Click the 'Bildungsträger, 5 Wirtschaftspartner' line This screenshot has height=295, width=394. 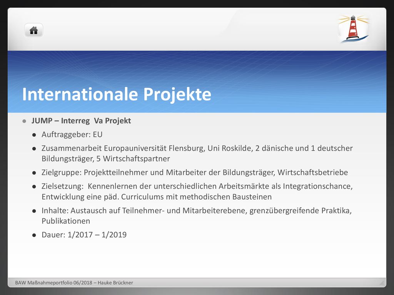click(x=106, y=159)
